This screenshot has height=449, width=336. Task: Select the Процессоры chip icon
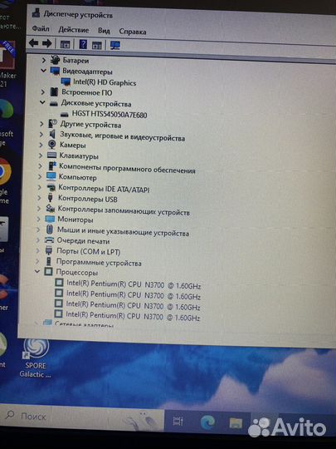[48, 271]
